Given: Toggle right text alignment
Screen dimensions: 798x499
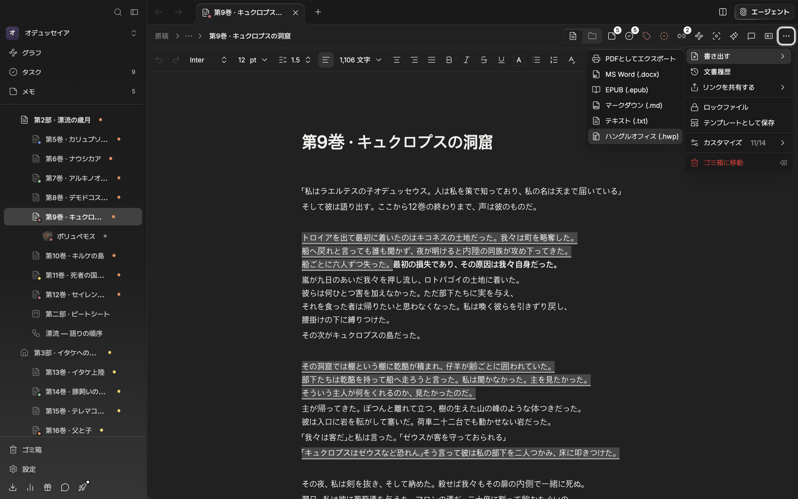Looking at the screenshot, I should (x=414, y=60).
